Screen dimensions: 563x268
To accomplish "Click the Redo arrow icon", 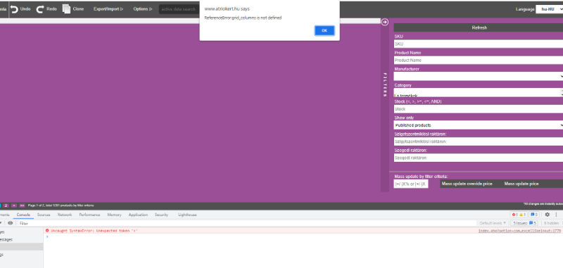I will click(x=40, y=9).
